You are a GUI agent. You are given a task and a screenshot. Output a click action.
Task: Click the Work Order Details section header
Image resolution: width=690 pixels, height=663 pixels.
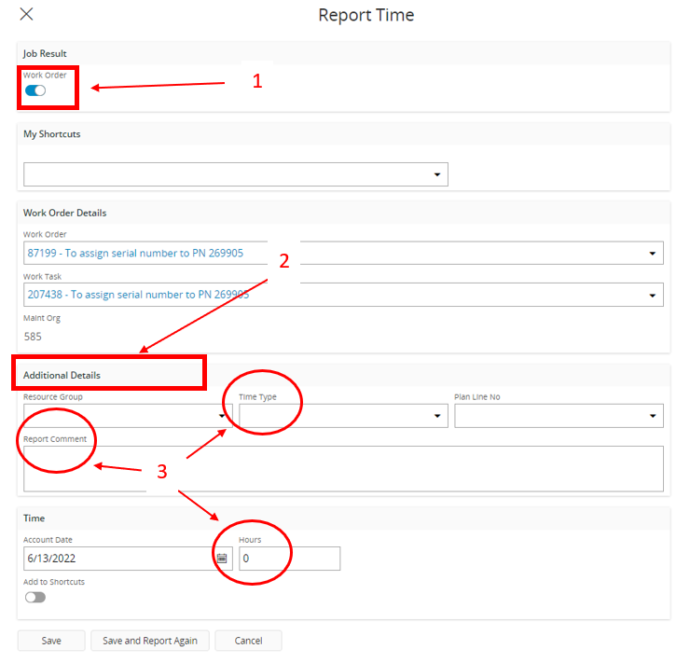pos(64,213)
